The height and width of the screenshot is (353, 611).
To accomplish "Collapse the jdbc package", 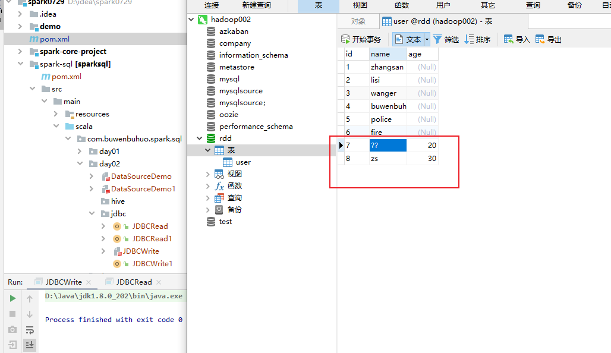I will [92, 213].
